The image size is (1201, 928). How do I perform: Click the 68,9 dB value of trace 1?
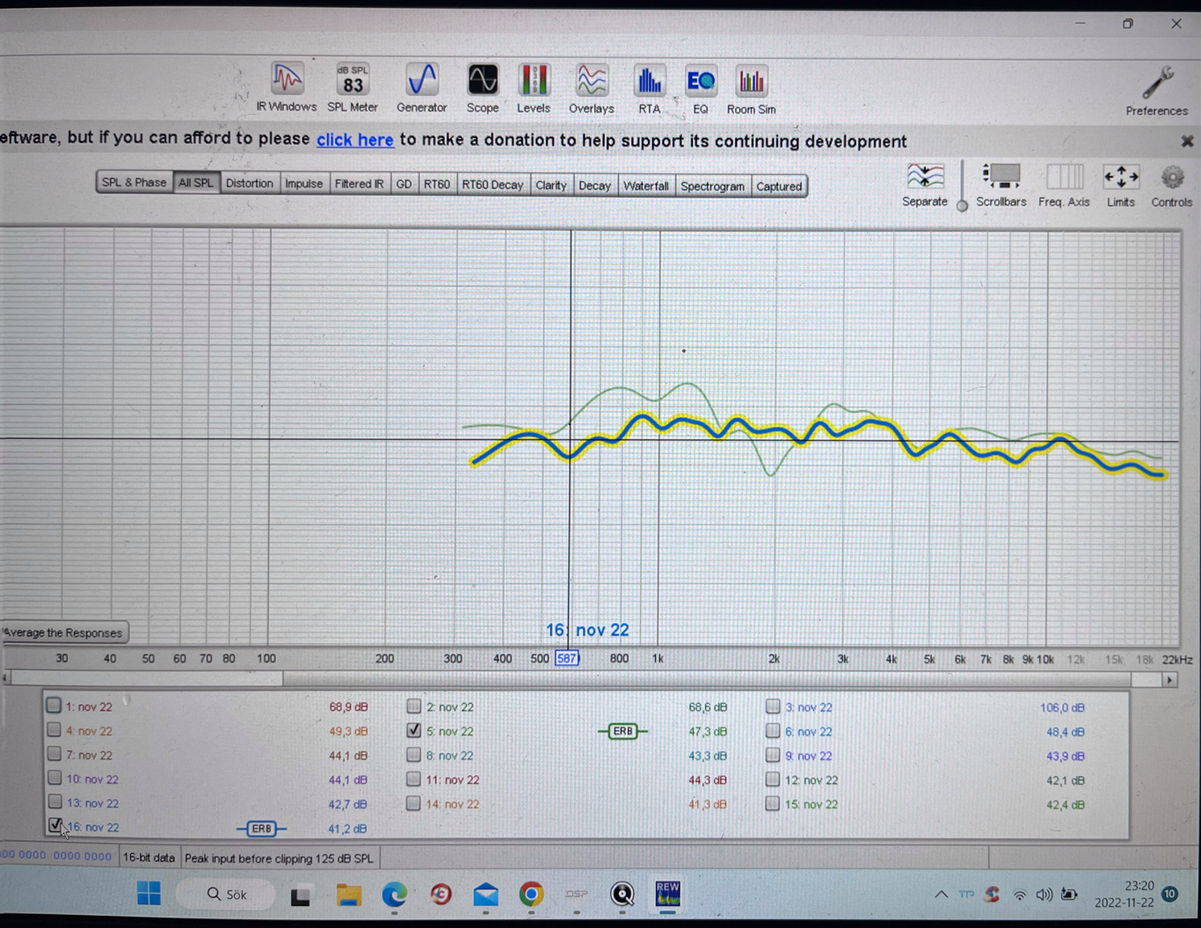pos(348,707)
